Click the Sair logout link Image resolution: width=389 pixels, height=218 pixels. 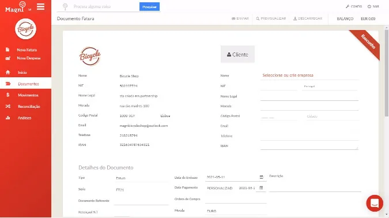point(373,6)
